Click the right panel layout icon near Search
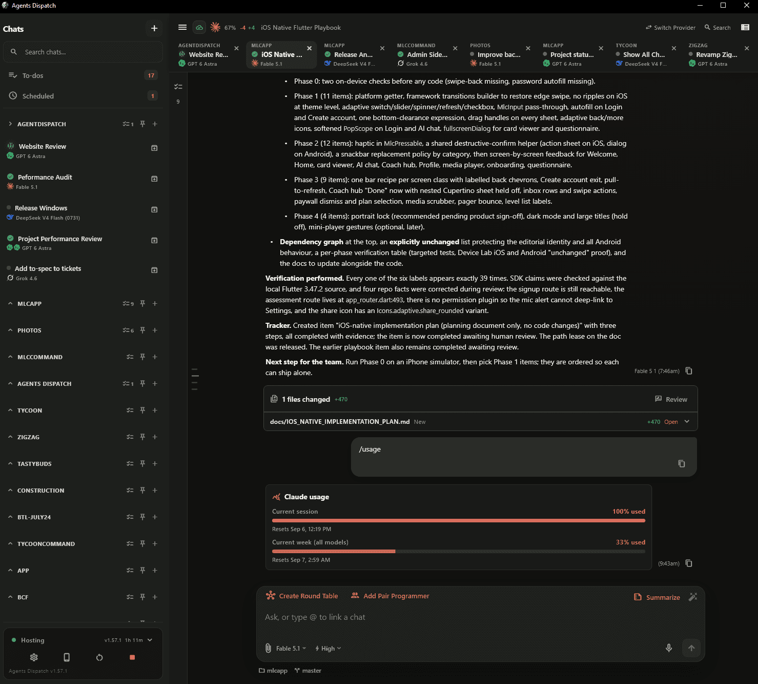 click(x=745, y=28)
